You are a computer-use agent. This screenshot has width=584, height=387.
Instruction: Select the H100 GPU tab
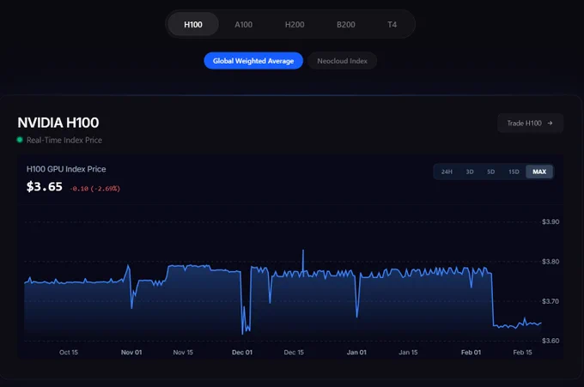click(x=193, y=25)
